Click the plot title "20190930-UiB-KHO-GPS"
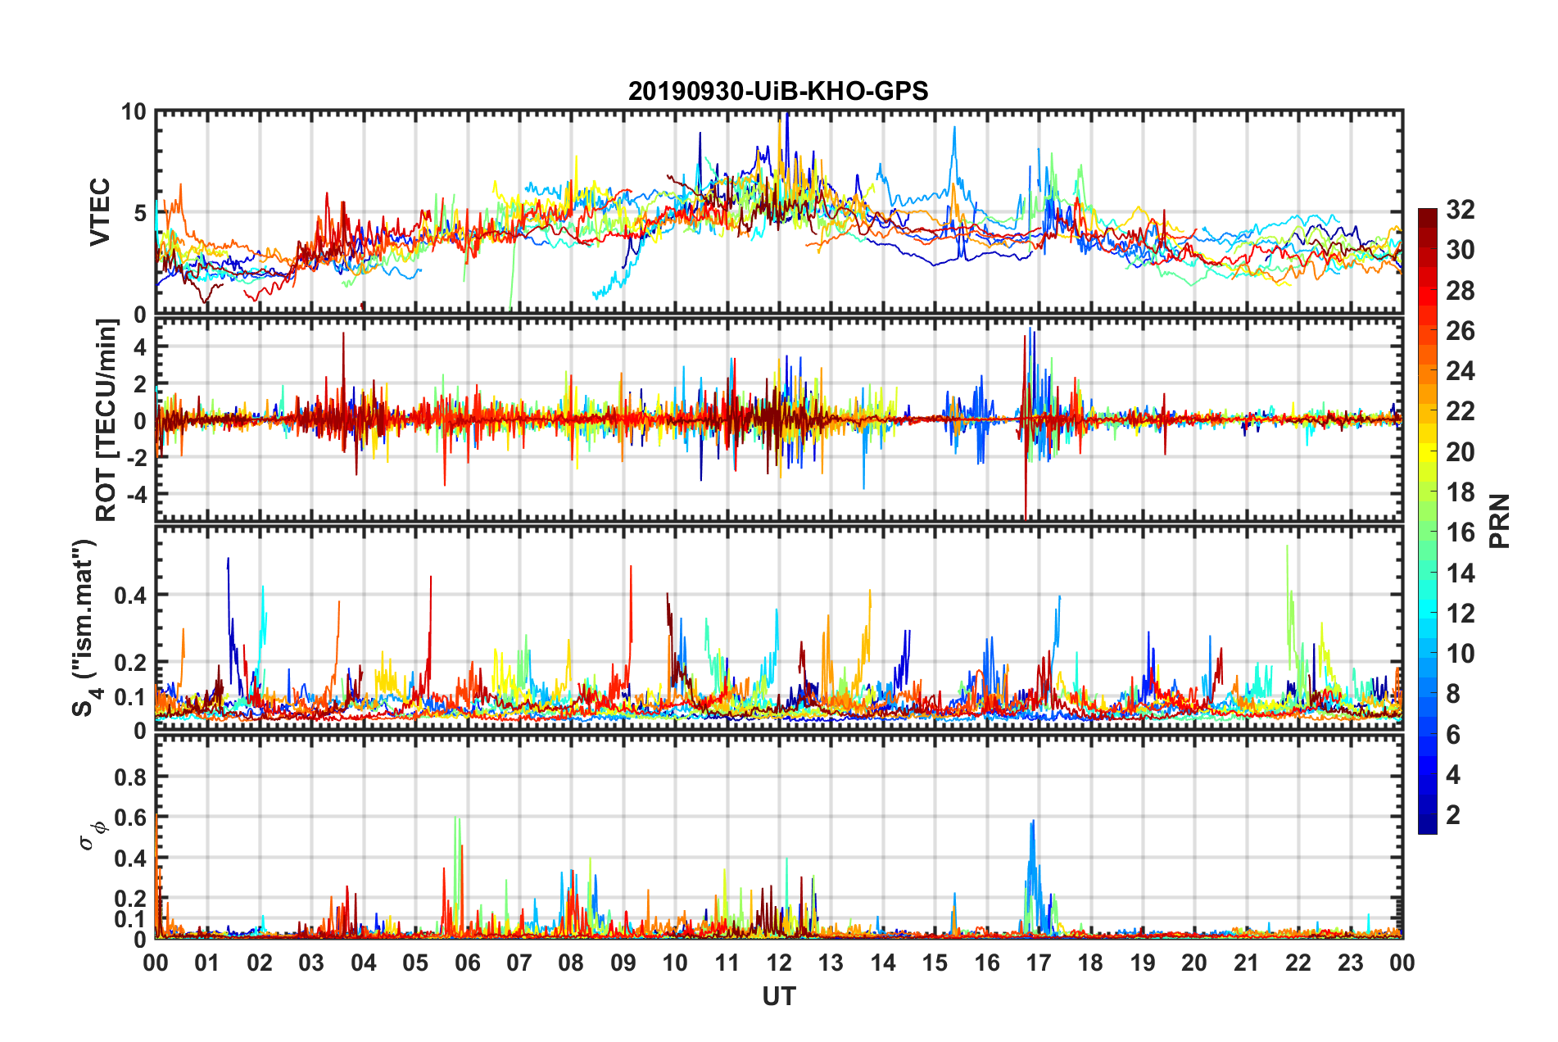1558x1042 pixels. pyautogui.click(x=778, y=91)
